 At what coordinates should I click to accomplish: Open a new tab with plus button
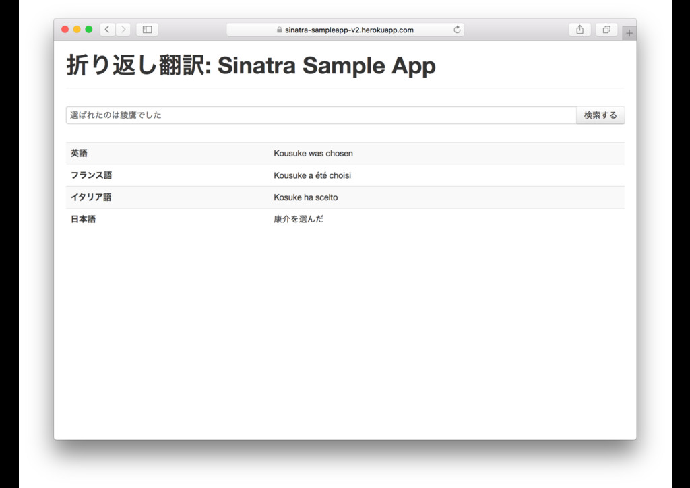[x=629, y=33]
